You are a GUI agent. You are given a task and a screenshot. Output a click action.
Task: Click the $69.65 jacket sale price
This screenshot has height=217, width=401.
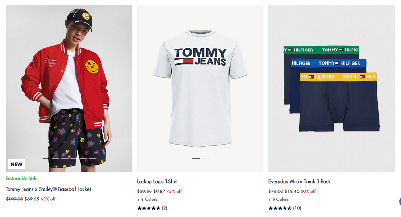point(32,199)
